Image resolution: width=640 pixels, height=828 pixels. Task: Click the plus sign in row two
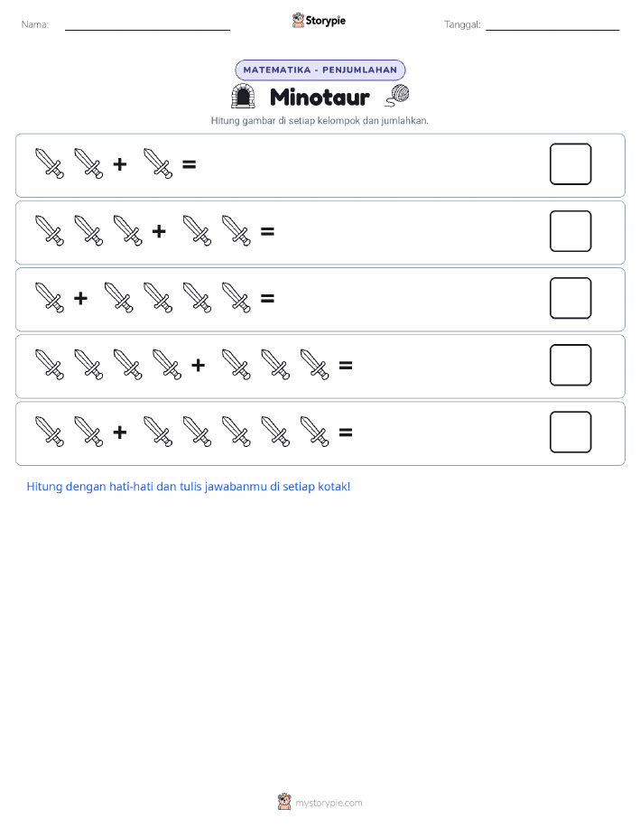coord(159,231)
